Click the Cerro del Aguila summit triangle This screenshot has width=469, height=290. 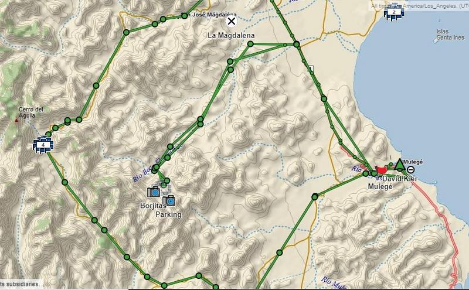(x=16, y=120)
